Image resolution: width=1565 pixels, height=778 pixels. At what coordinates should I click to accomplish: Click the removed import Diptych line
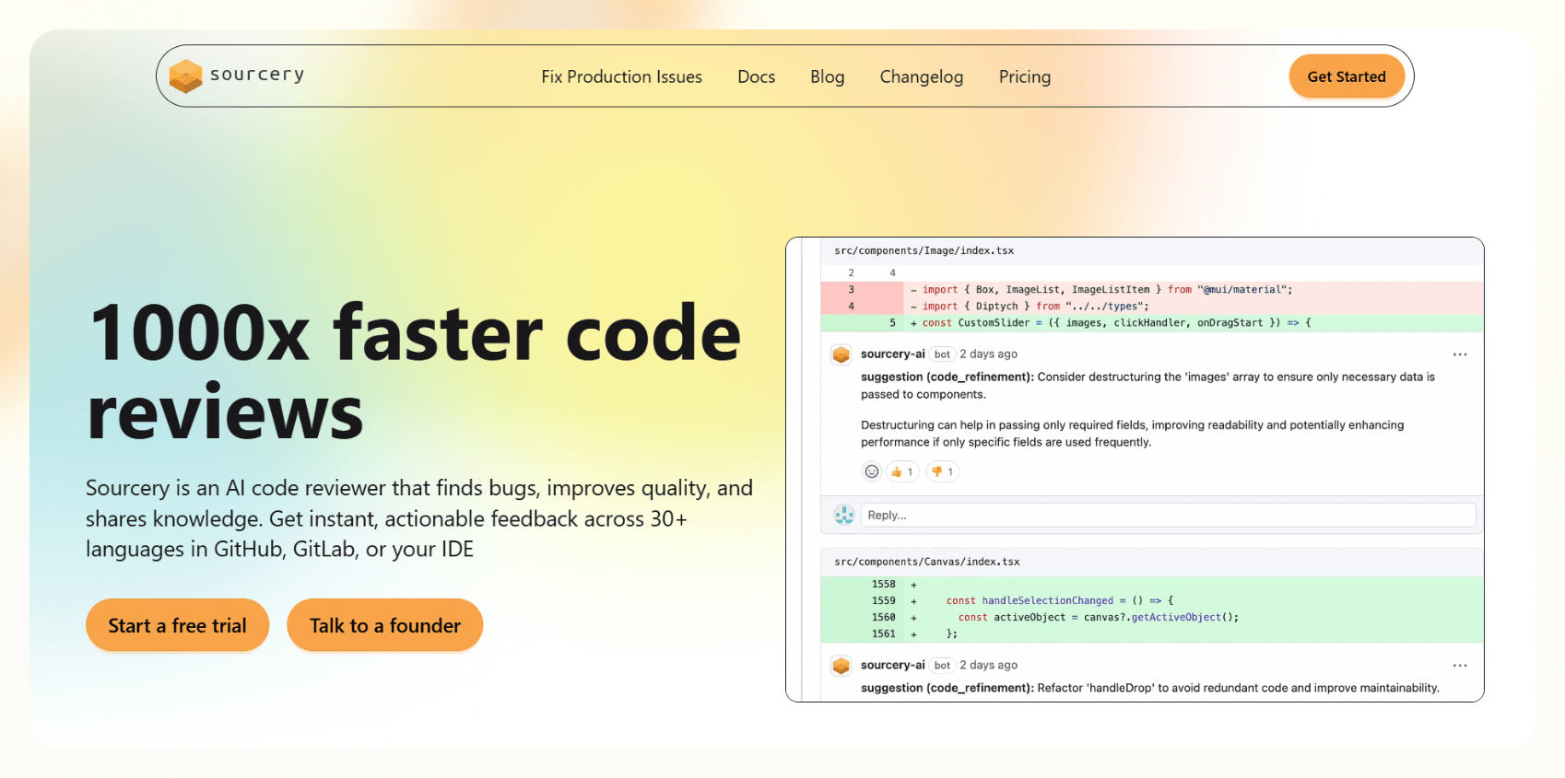[x=1152, y=307]
